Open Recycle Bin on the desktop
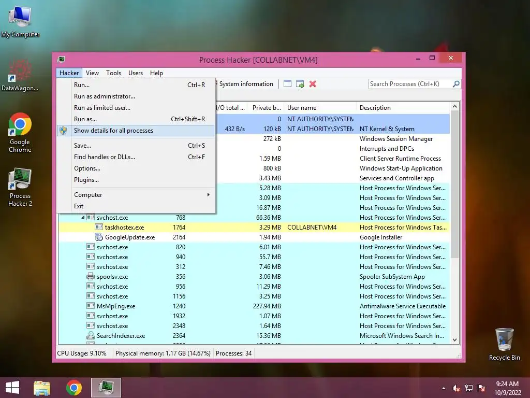 click(x=504, y=344)
